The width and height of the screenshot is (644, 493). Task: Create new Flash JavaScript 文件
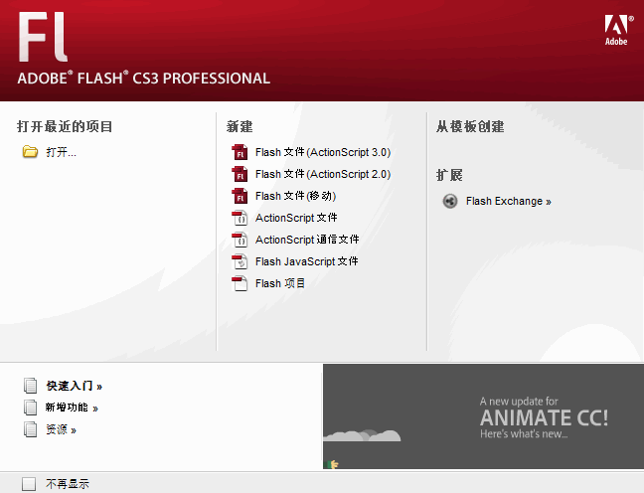pyautogui.click(x=307, y=261)
